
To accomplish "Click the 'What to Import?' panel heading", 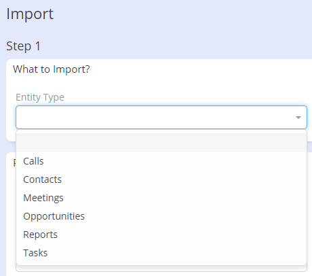I will coord(52,69).
